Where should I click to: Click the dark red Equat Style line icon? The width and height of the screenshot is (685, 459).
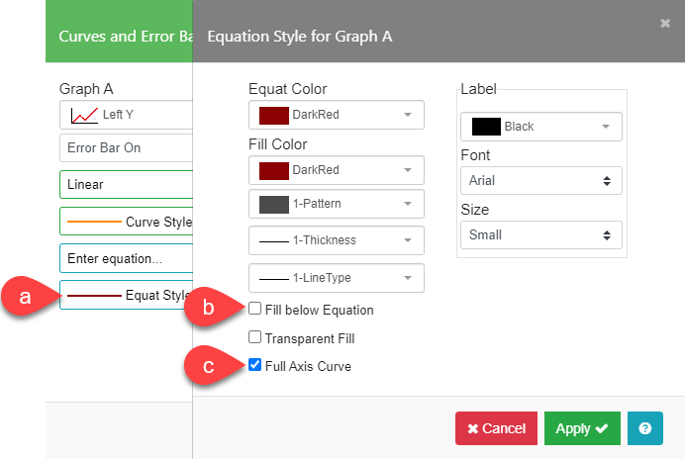(94, 295)
